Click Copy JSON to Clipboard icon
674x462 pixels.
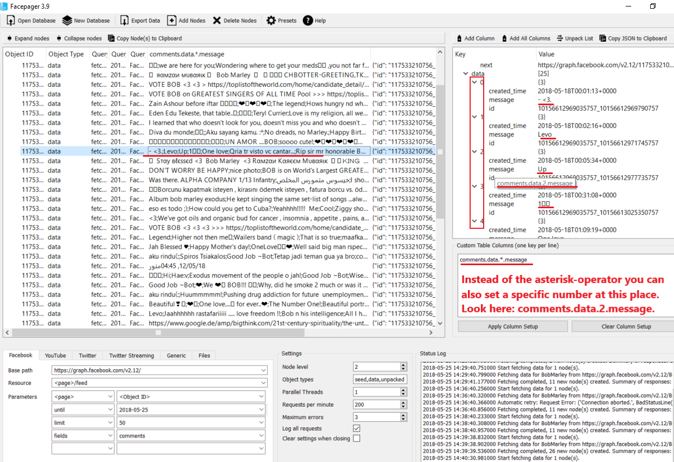(602, 39)
